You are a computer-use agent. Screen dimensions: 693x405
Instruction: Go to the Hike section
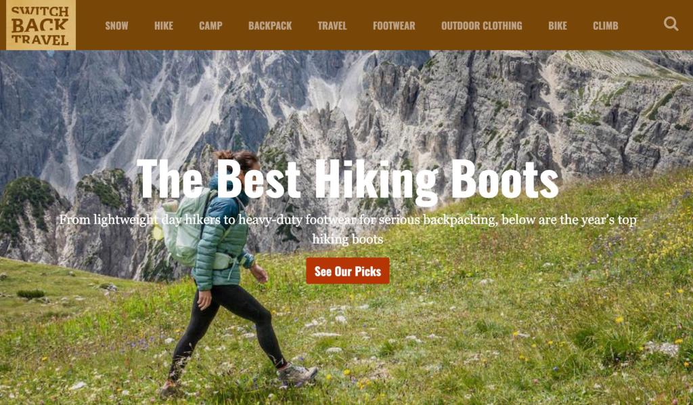tap(164, 26)
